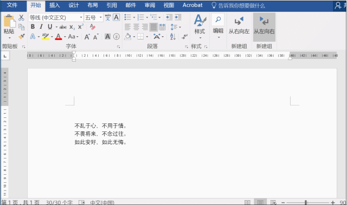Viewport: 347px width, 205px height.
Task: Add a character border (boxed A)
Action: pos(116,17)
